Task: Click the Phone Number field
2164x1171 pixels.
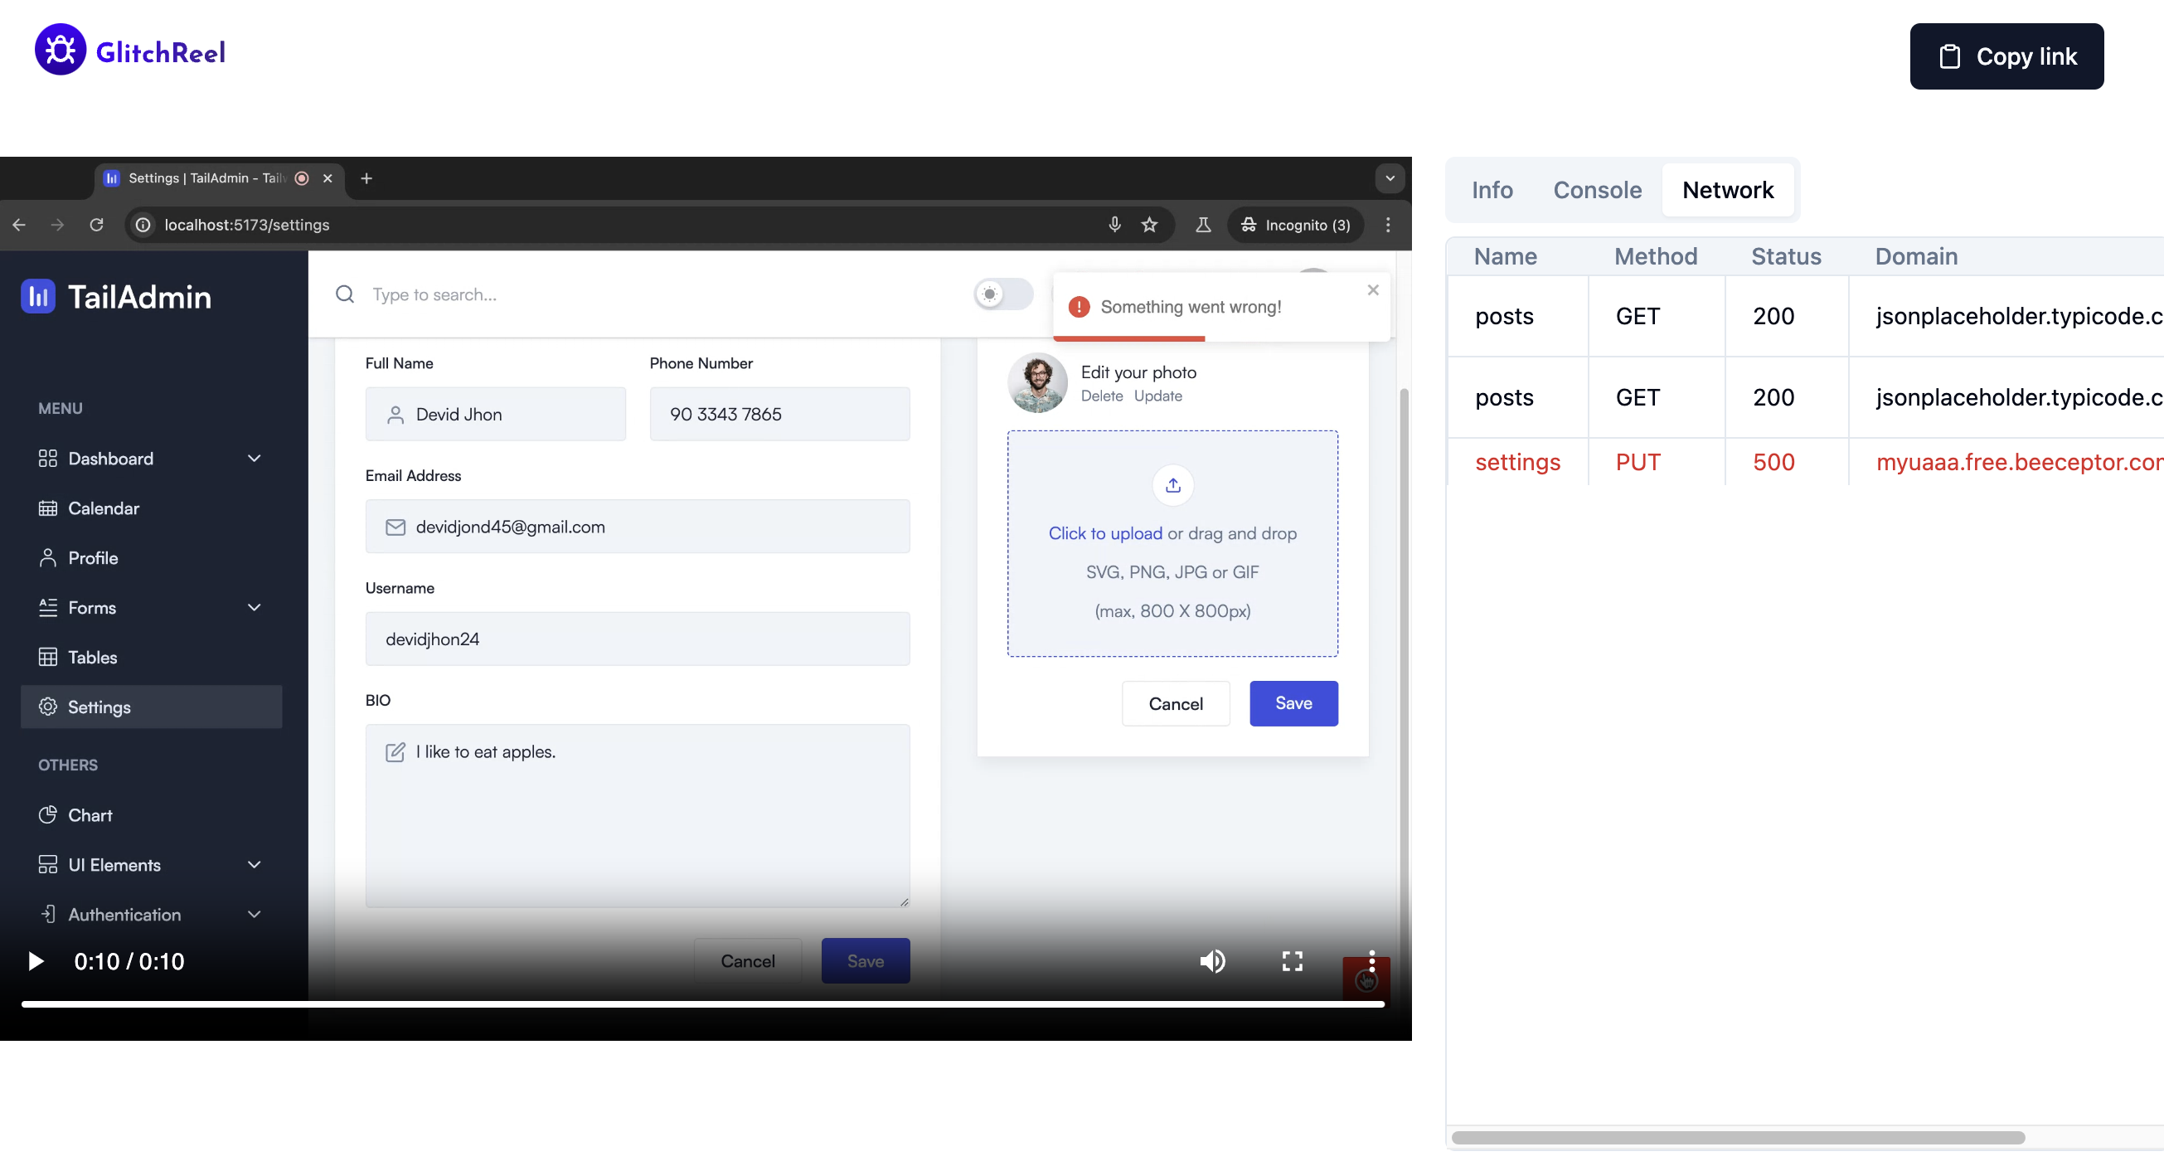Action: [x=779, y=414]
